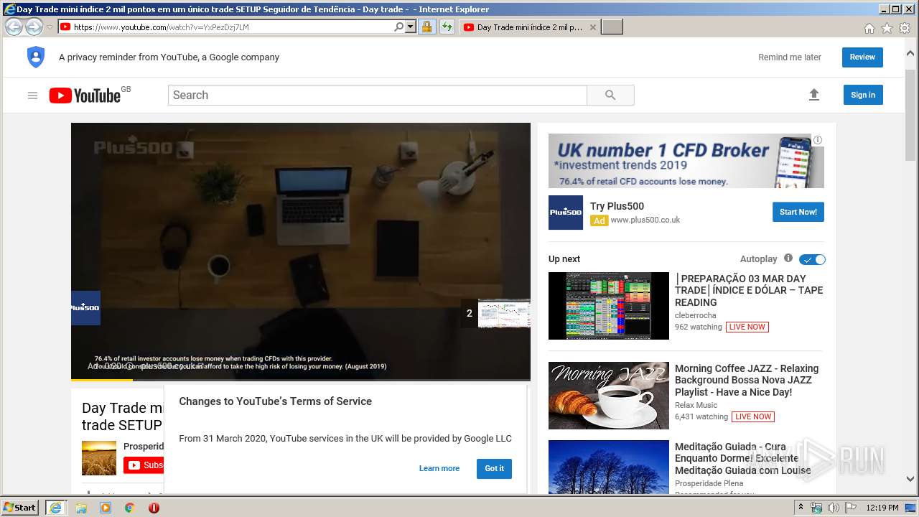
Task: Click the Windows Start button
Action: click(20, 507)
